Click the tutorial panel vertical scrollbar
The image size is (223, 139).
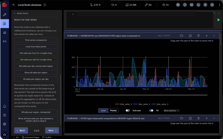point(61,100)
